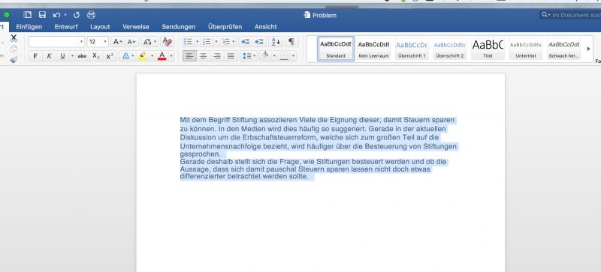
Task: Apply the Kein Leerraum style
Action: 373,49
